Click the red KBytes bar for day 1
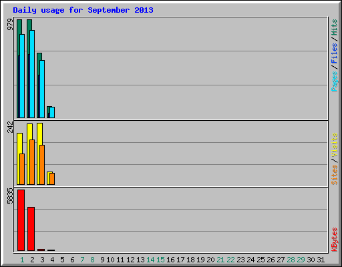The image size is (342, 267). (x=21, y=220)
